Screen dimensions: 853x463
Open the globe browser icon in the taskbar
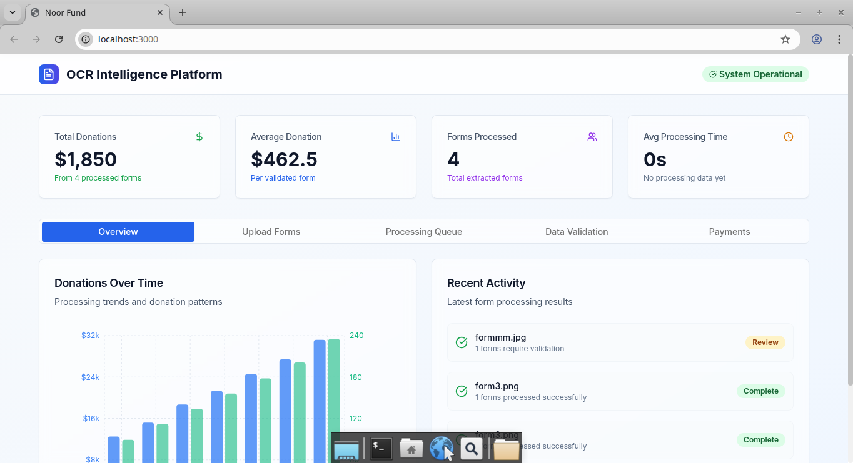(x=442, y=448)
